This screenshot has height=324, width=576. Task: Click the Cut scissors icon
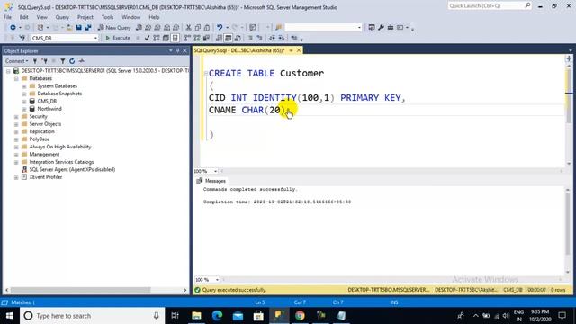pos(188,28)
